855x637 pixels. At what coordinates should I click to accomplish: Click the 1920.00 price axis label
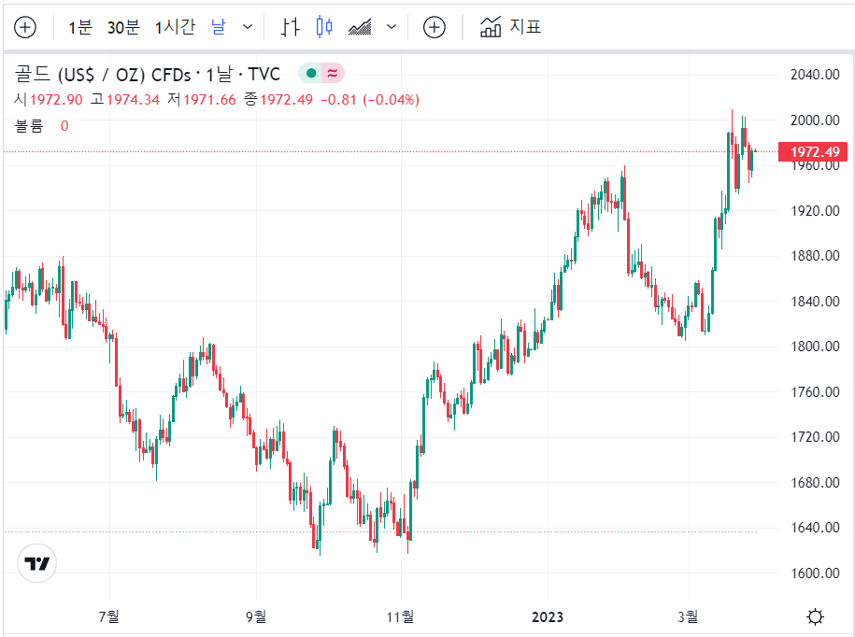(x=815, y=210)
